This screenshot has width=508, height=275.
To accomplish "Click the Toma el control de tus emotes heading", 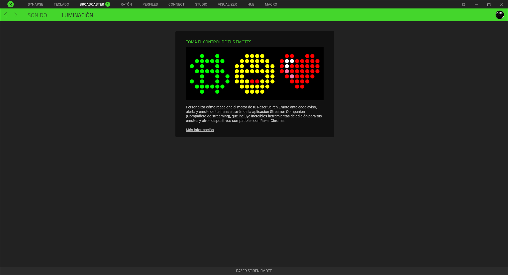I will click(x=219, y=42).
